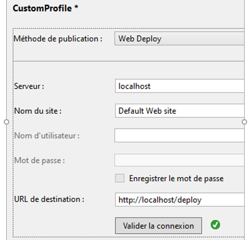Click the Valider la connexion button
The height and width of the screenshot is (240, 248).
pyautogui.click(x=158, y=226)
